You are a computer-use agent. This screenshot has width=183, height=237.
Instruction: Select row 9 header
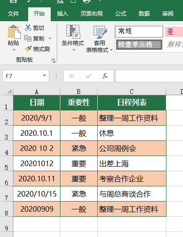6,224
